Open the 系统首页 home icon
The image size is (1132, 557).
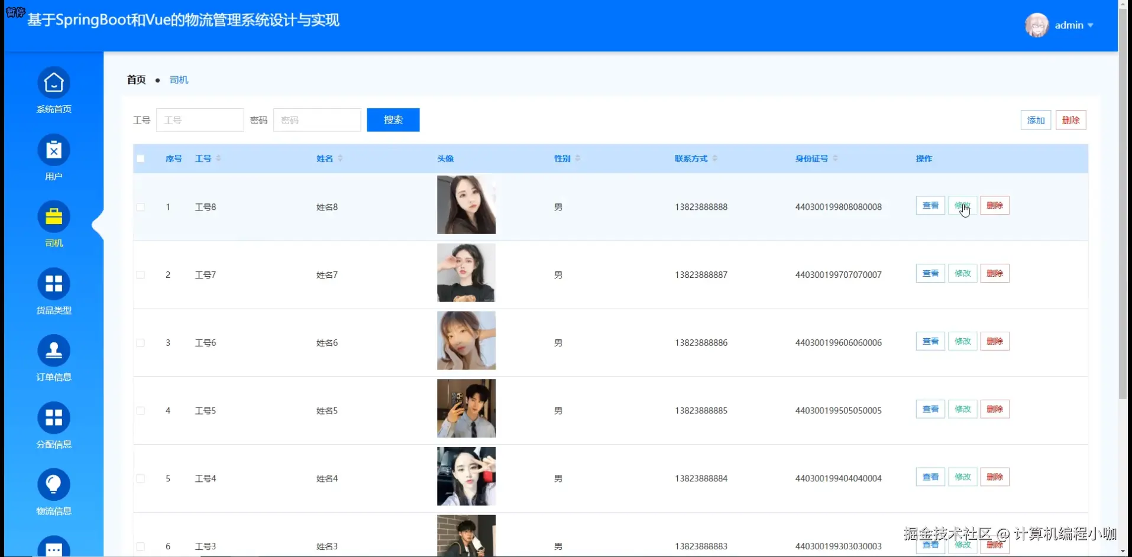[x=54, y=83]
